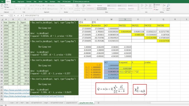The width and height of the screenshot is (189, 106).
Task: Click the Insert Function fx icon
Action: pyautogui.click(x=21, y=15)
